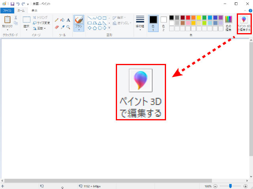Choose the rectangular Select tool

[26, 20]
